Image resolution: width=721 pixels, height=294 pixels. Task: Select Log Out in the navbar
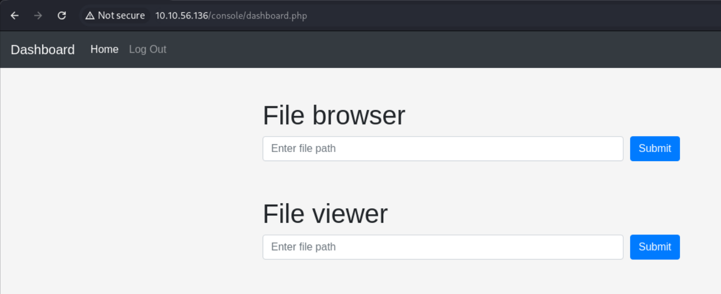[148, 49]
